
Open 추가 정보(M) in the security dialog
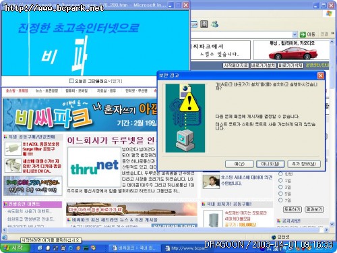304,164
